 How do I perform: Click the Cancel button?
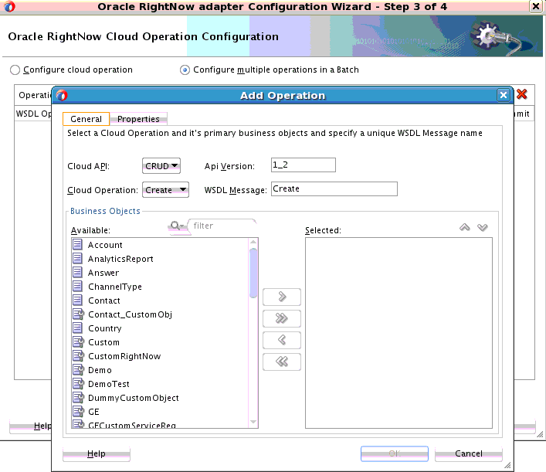[468, 453]
